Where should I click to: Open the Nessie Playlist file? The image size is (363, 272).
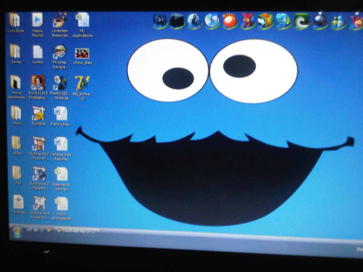37,25
